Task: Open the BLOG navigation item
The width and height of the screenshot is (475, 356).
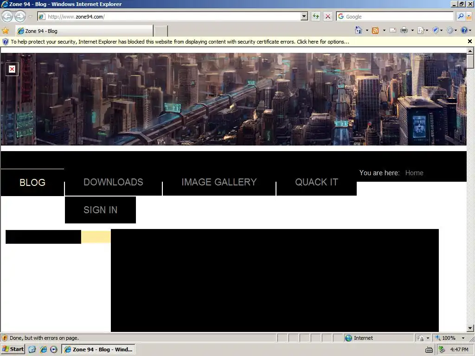Action: 32,182
